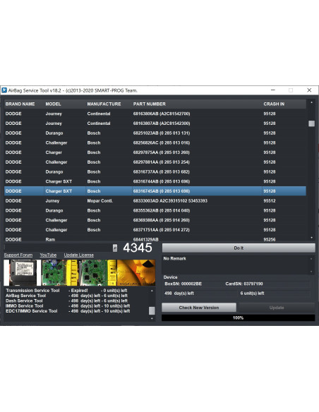Open the Support Forum link

(18, 255)
